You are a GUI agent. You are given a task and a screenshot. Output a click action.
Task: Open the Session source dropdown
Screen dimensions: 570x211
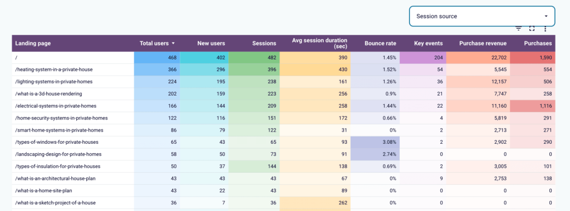tap(482, 16)
